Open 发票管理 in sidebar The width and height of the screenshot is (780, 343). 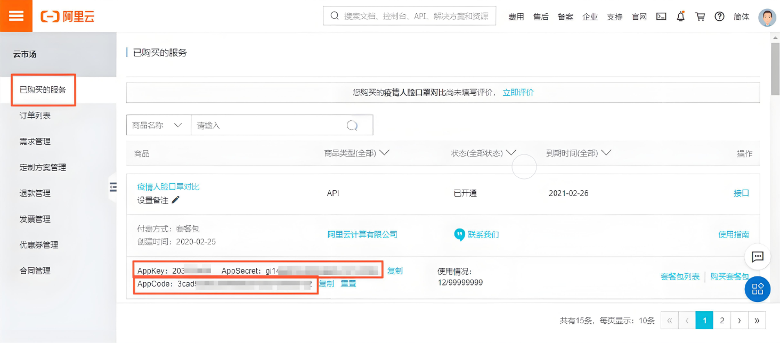pos(35,219)
